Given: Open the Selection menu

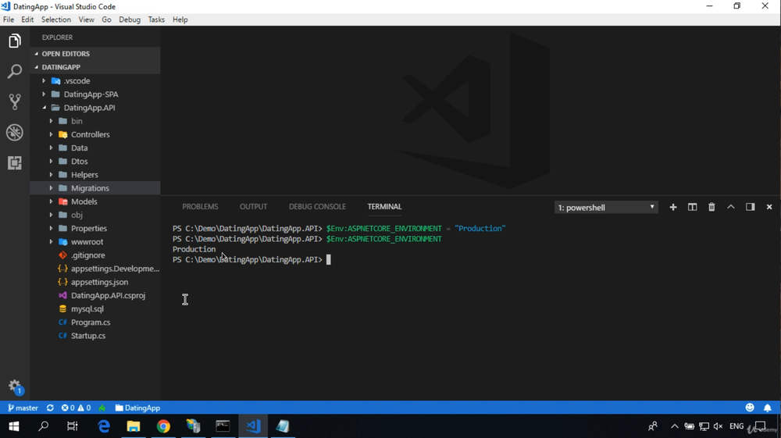Looking at the screenshot, I should coord(55,20).
